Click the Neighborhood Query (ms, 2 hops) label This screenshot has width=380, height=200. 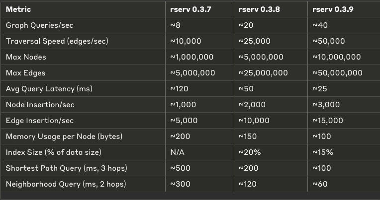[x=66, y=184]
